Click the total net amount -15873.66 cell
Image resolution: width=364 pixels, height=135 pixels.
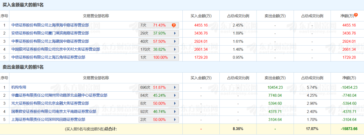click(x=348, y=129)
